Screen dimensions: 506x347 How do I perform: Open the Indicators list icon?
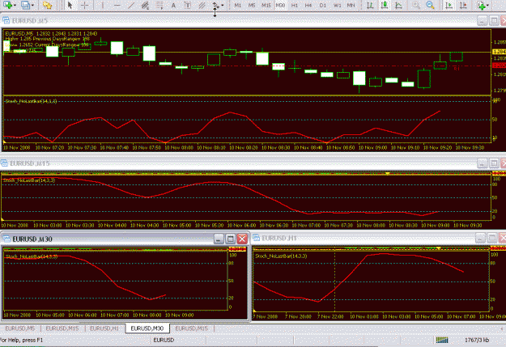pos(481,5)
